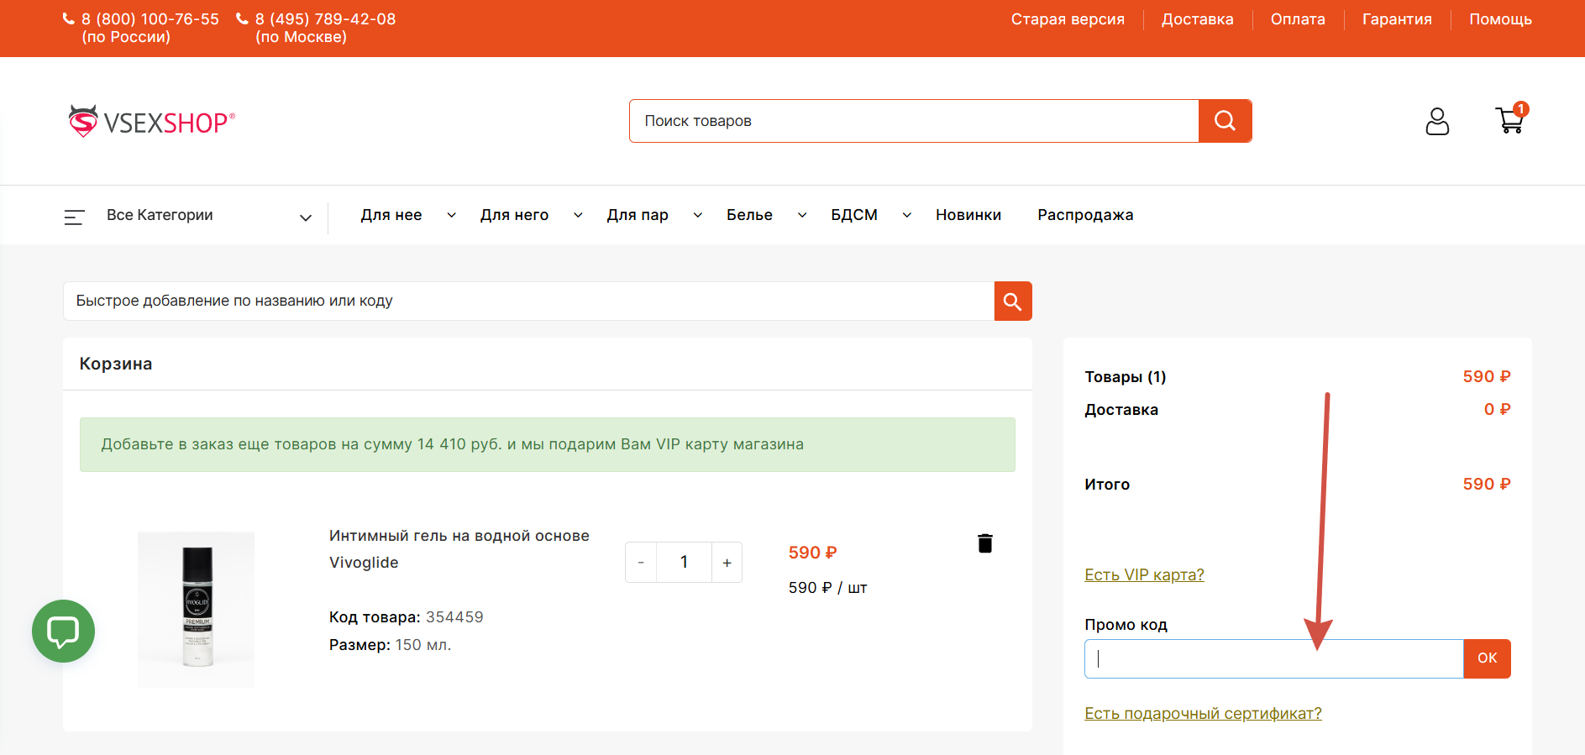
Task: Open the Для пар category
Action: click(x=638, y=215)
